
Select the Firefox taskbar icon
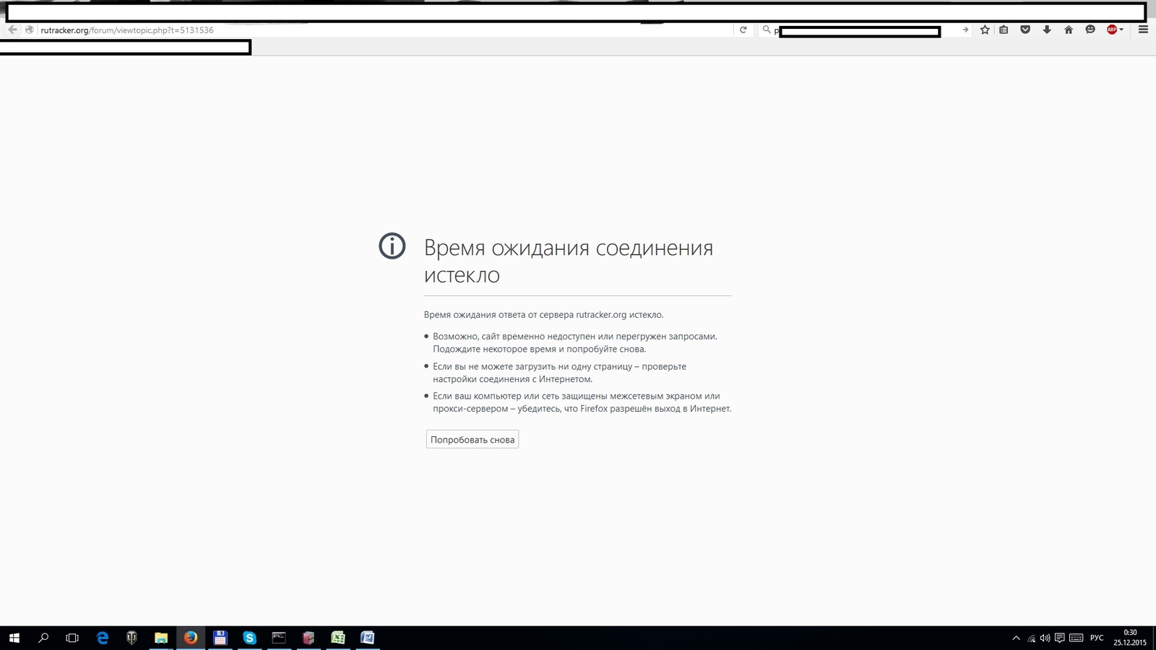(191, 638)
